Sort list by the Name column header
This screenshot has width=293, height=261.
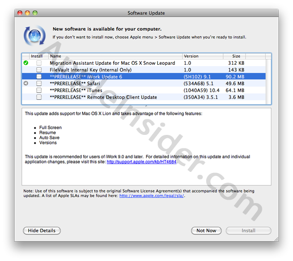tap(115, 56)
